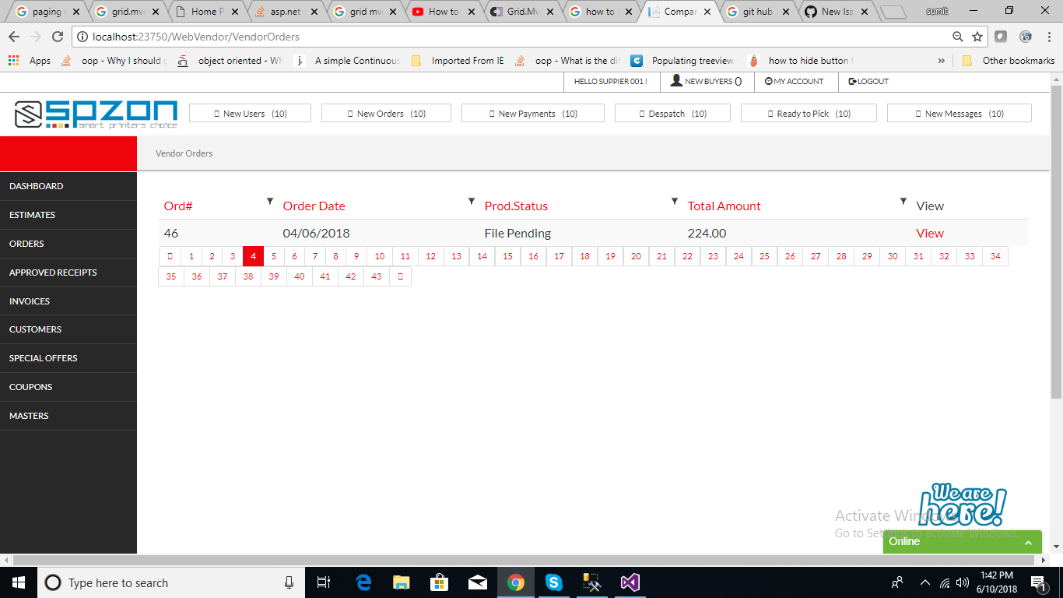Go to page 10 of the orders list
The height and width of the screenshot is (598, 1063).
pos(379,255)
